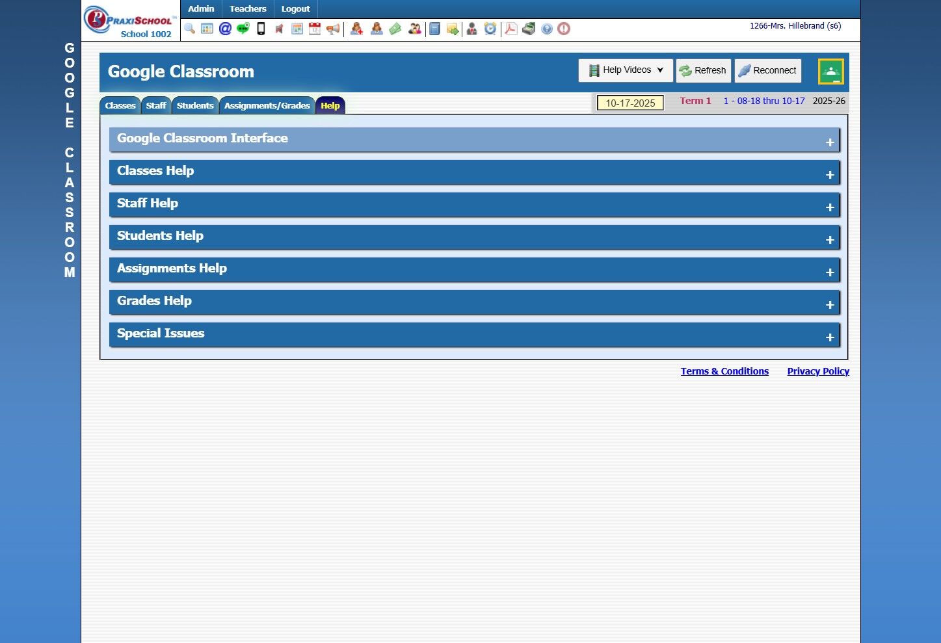Expand the Special Issues section
941x643 pixels.
[475, 335]
